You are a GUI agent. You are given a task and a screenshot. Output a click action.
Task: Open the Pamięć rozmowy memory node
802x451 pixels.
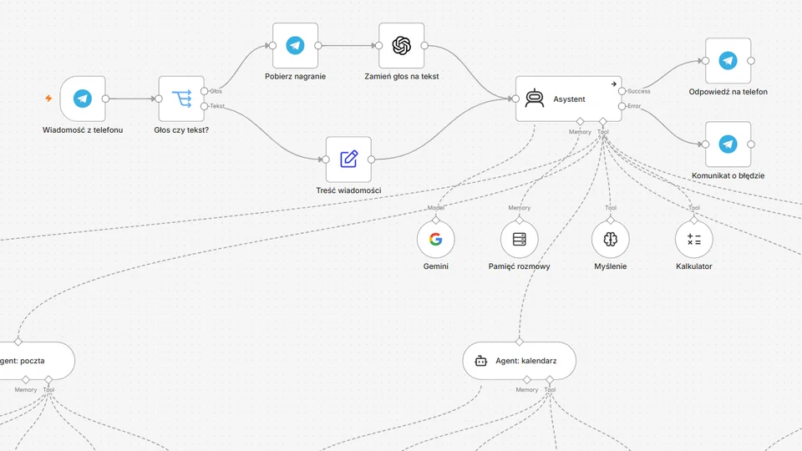[x=519, y=240]
